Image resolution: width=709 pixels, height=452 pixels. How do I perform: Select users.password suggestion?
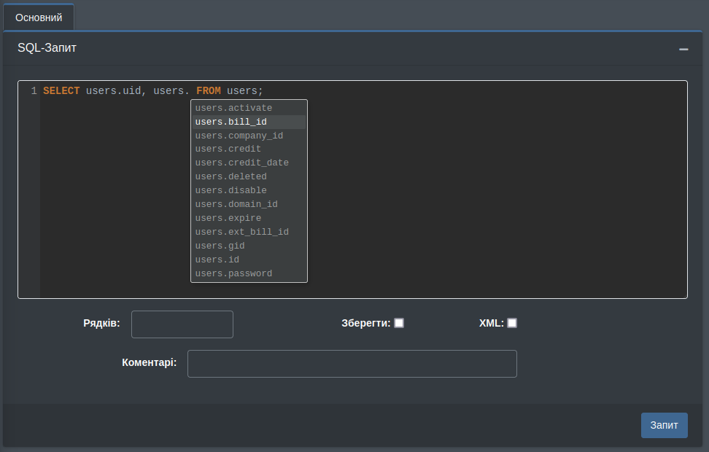(233, 273)
